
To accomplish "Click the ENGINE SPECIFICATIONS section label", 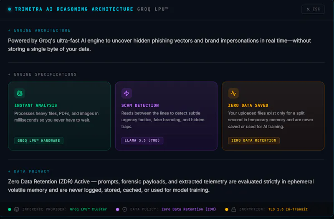I will pos(45,74).
